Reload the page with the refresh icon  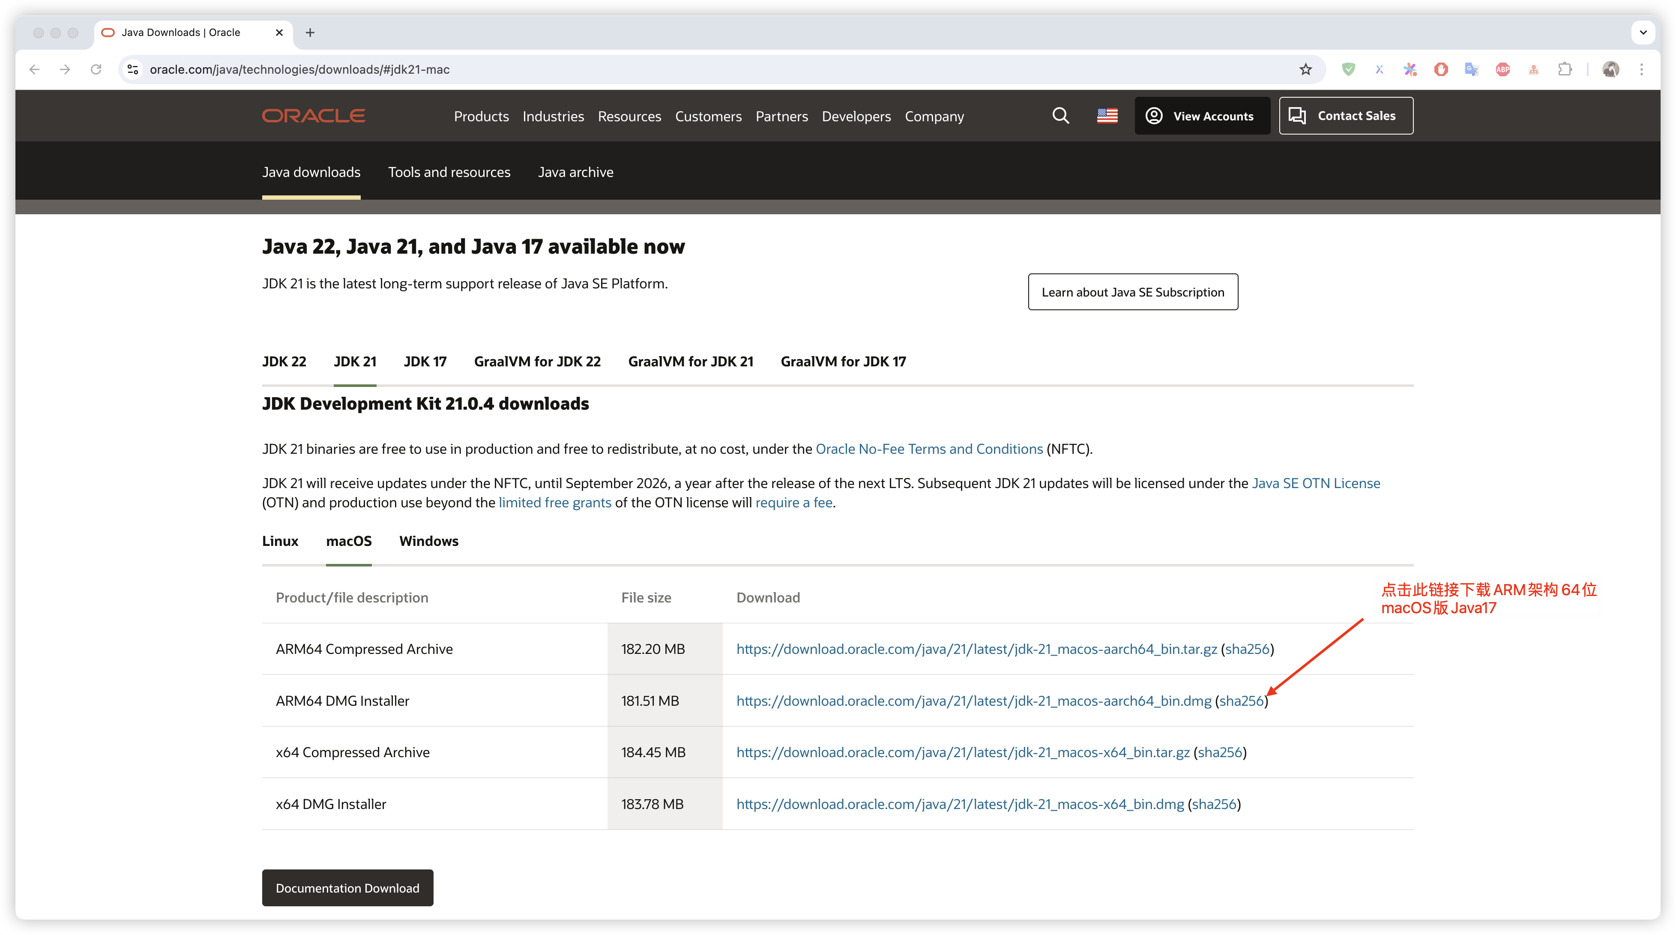click(x=96, y=69)
